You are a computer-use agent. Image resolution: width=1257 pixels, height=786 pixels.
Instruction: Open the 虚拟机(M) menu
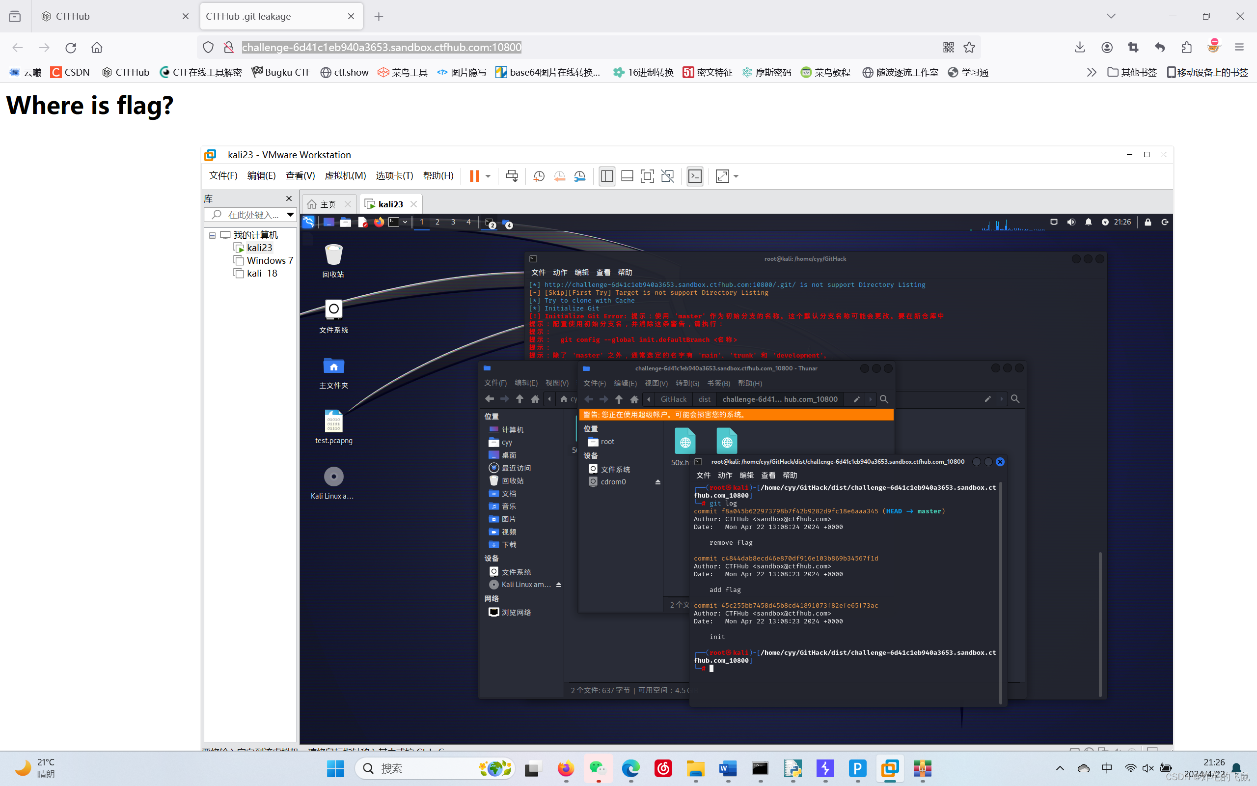[345, 176]
